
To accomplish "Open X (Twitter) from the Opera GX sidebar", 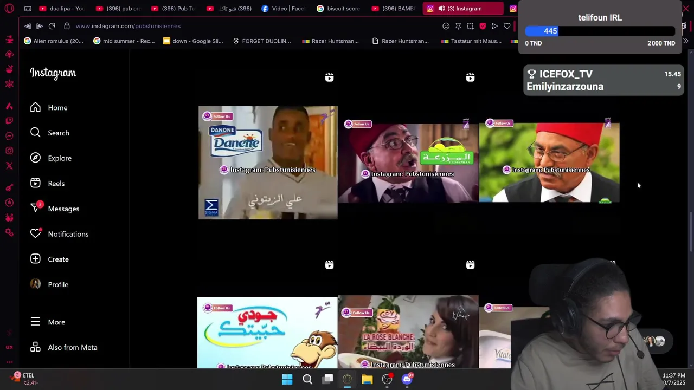I will pos(9,166).
